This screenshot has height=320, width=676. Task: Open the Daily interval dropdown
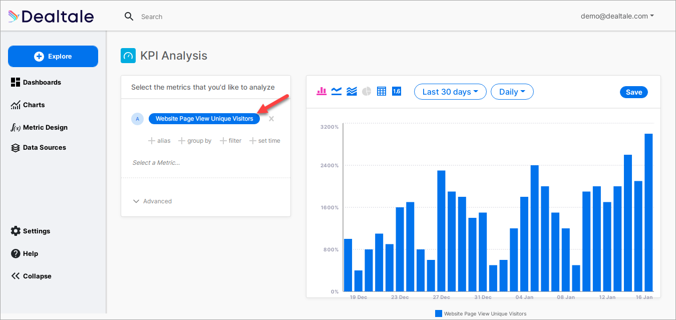[512, 92]
